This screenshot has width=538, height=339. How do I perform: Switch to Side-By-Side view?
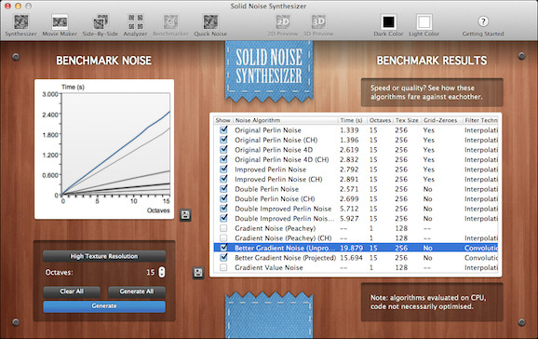point(101,25)
